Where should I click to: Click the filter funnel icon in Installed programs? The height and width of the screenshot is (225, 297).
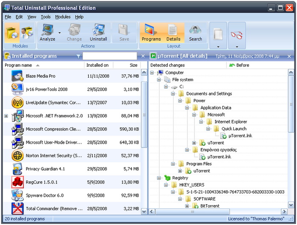(78, 56)
